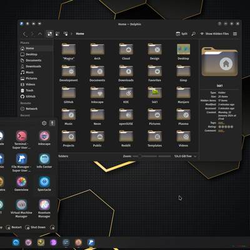
Task: Launch Virtual Machine Manager
Action: (21, 208)
